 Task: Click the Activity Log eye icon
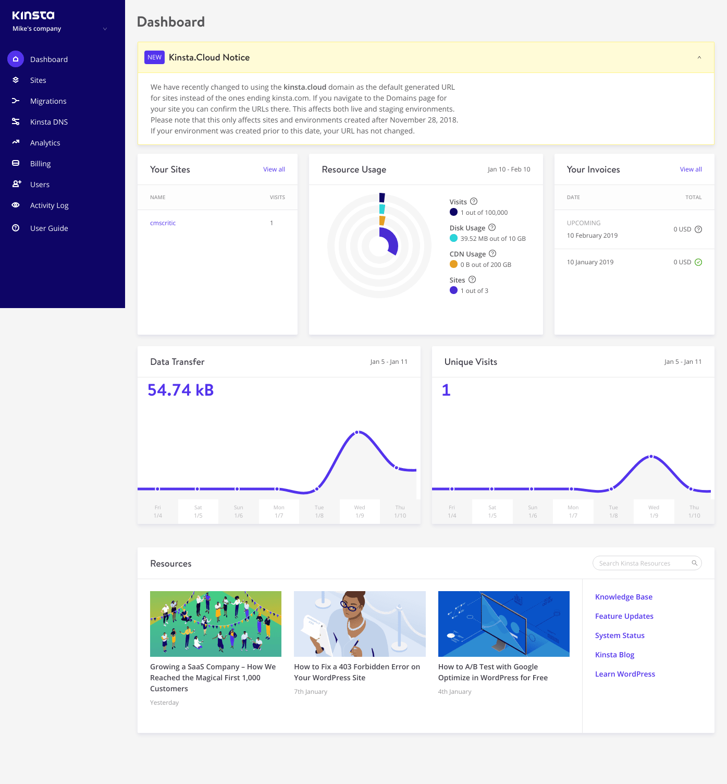coord(16,205)
